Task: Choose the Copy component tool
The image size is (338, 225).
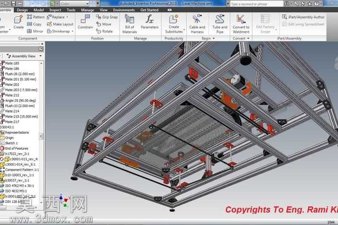Action: click(34, 24)
